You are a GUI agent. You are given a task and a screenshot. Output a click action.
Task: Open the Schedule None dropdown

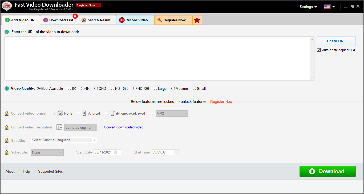47,152
